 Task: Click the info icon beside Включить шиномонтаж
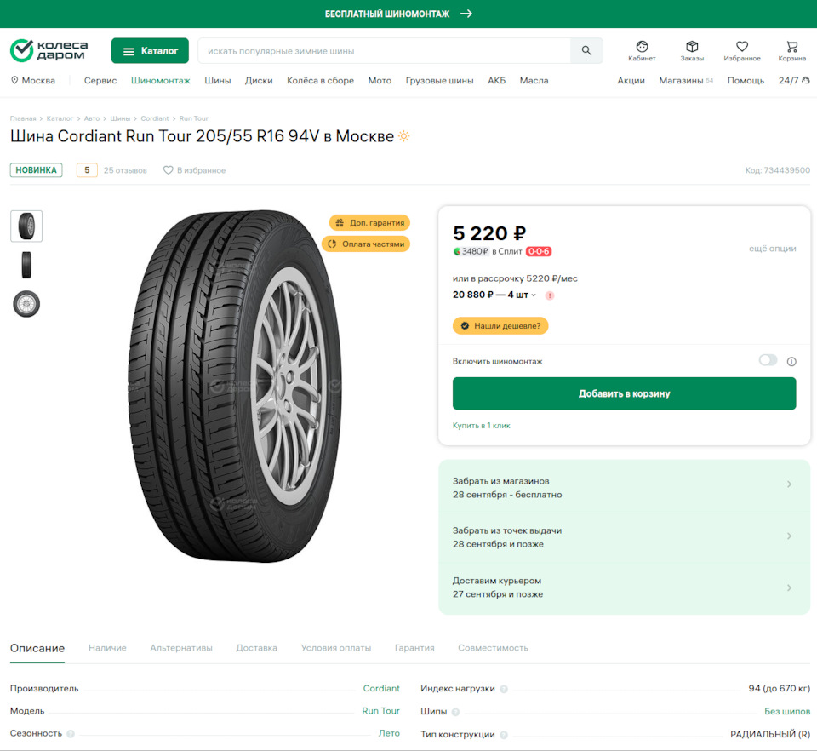click(x=791, y=361)
